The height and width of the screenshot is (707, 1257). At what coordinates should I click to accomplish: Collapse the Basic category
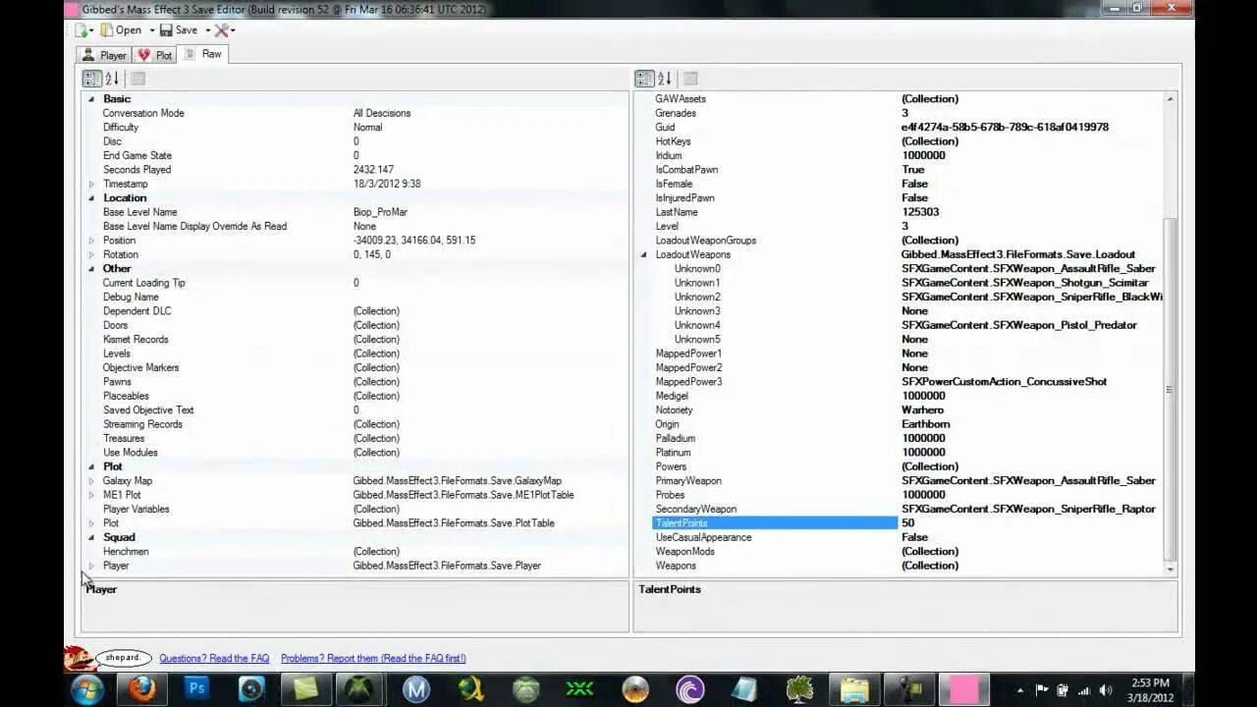pyautogui.click(x=91, y=99)
